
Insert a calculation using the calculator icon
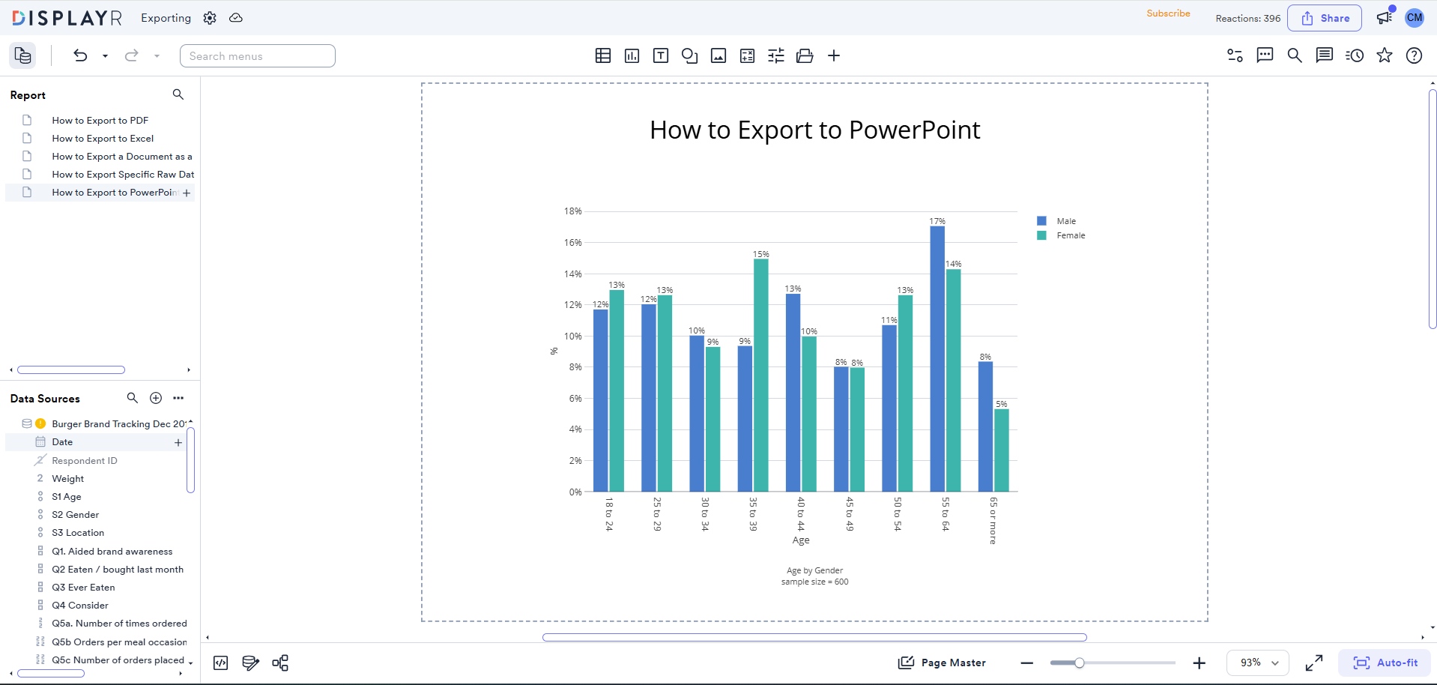(x=747, y=55)
